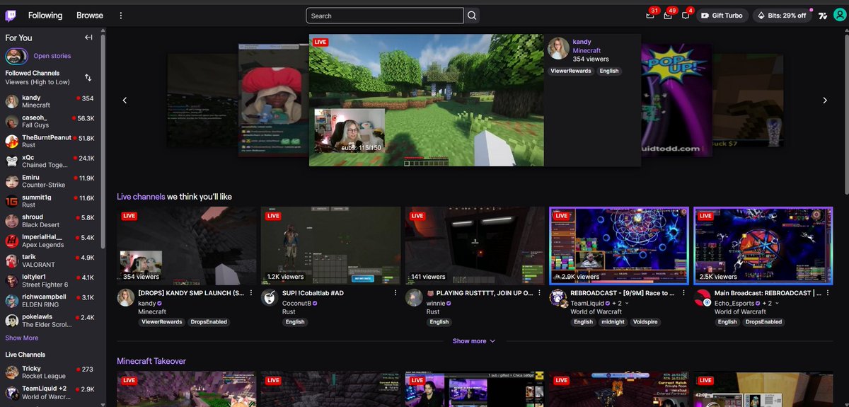The height and width of the screenshot is (407, 849).
Task: Expand Show more live channels
Action: 473,341
